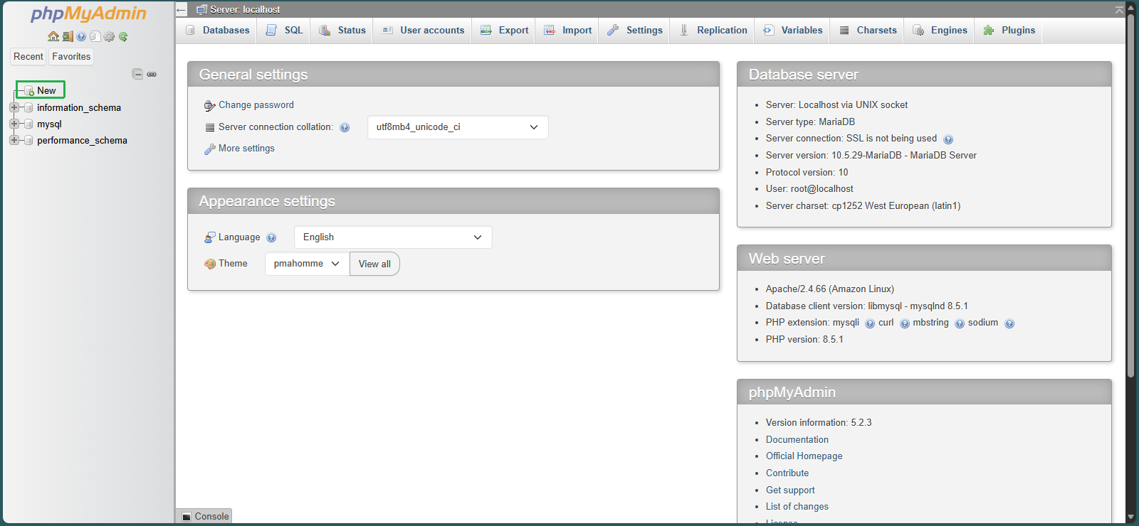Image resolution: width=1139 pixels, height=526 pixels.
Task: Open the Plugins tab
Action: 1009,31
